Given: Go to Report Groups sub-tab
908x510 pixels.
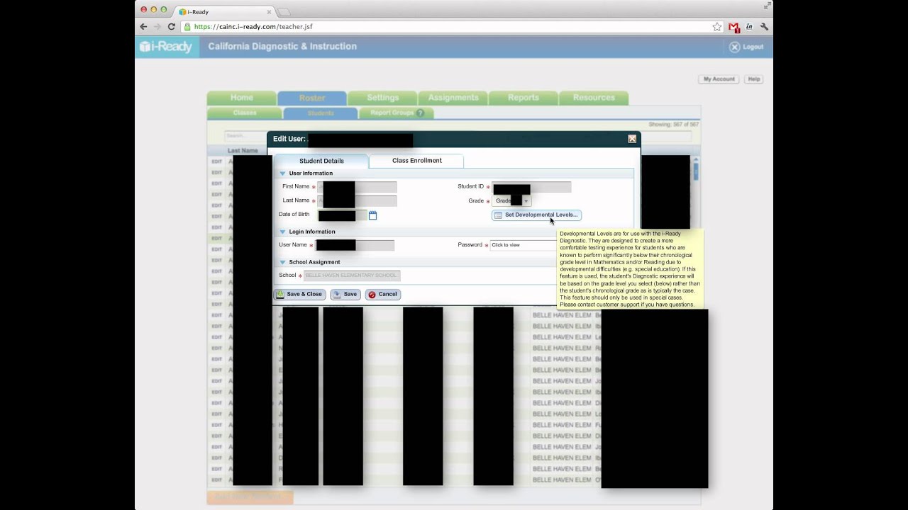Looking at the screenshot, I should point(397,113).
